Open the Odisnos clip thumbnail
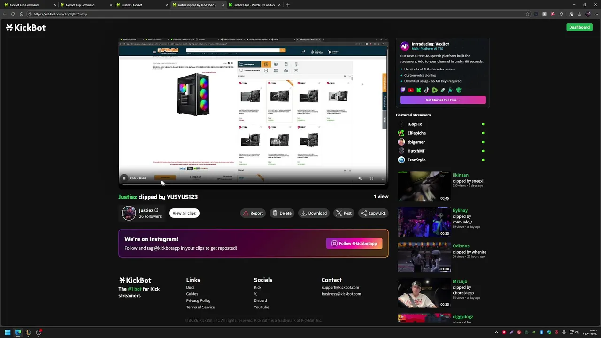Viewport: 601px width, 338px height. coord(424,257)
